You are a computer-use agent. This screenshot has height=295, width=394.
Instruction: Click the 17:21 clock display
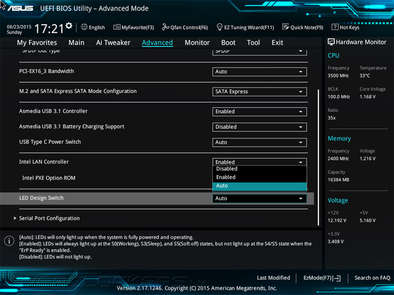49,28
